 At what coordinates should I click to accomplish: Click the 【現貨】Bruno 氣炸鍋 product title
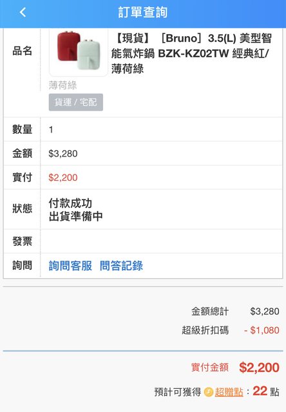pyautogui.click(x=191, y=53)
